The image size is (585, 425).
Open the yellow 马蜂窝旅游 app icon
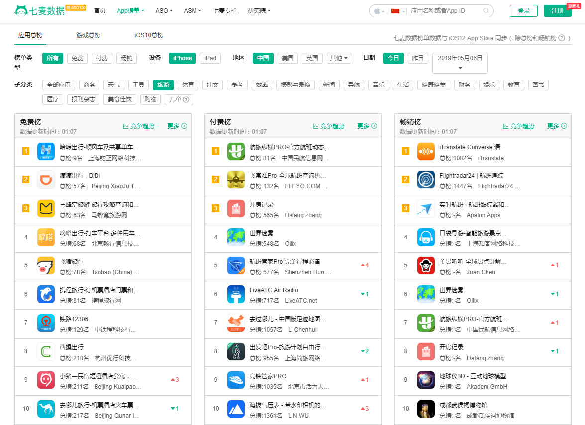(46, 208)
